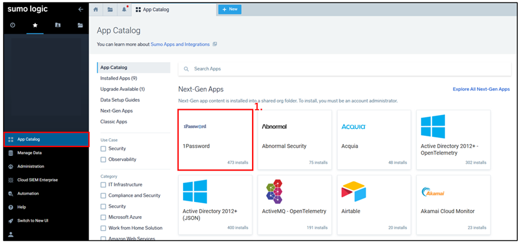Click the Airtable card title
This screenshot has width=523, height=245.
(351, 211)
